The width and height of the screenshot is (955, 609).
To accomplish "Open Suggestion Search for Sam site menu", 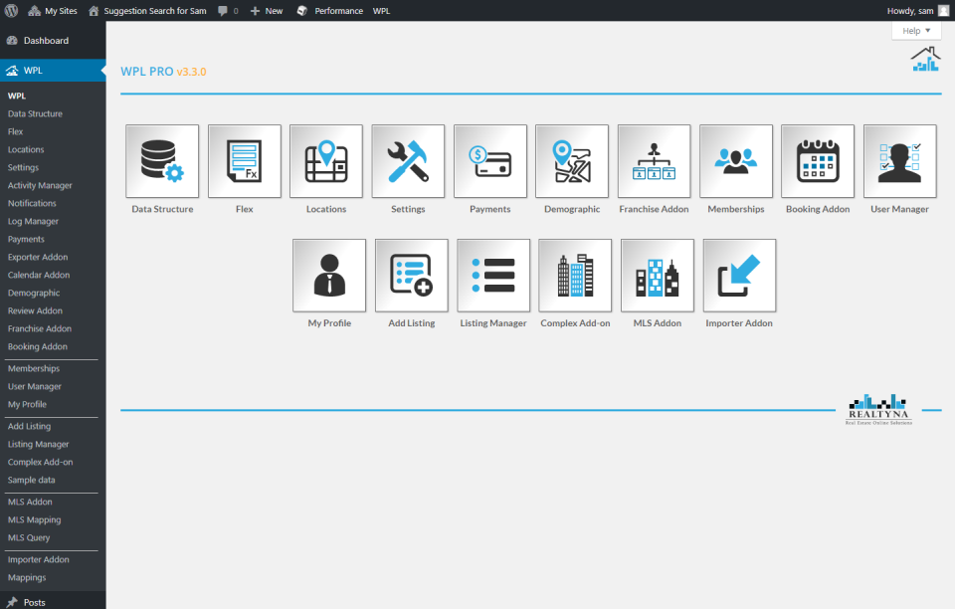I will (x=147, y=11).
